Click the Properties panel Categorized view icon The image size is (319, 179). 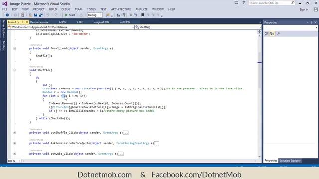pyautogui.click(x=266, y=34)
